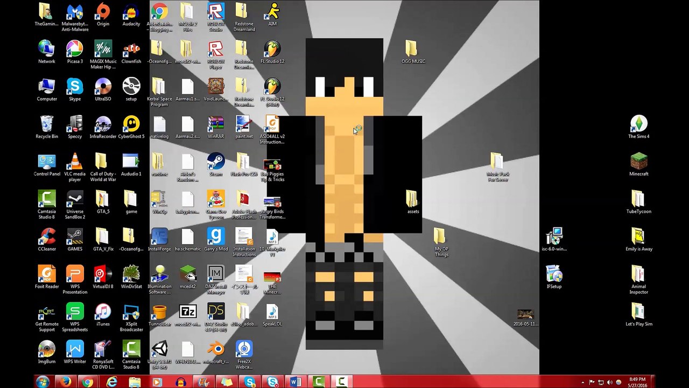Viewport: 689px width, 388px height.
Task: Select the Picasa 3 icon
Action: [x=75, y=52]
